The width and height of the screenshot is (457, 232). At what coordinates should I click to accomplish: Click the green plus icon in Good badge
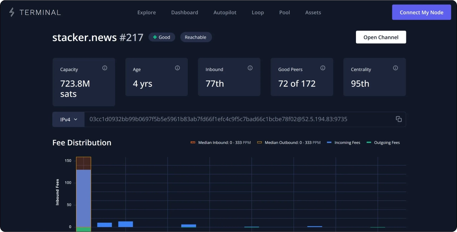[155, 37]
